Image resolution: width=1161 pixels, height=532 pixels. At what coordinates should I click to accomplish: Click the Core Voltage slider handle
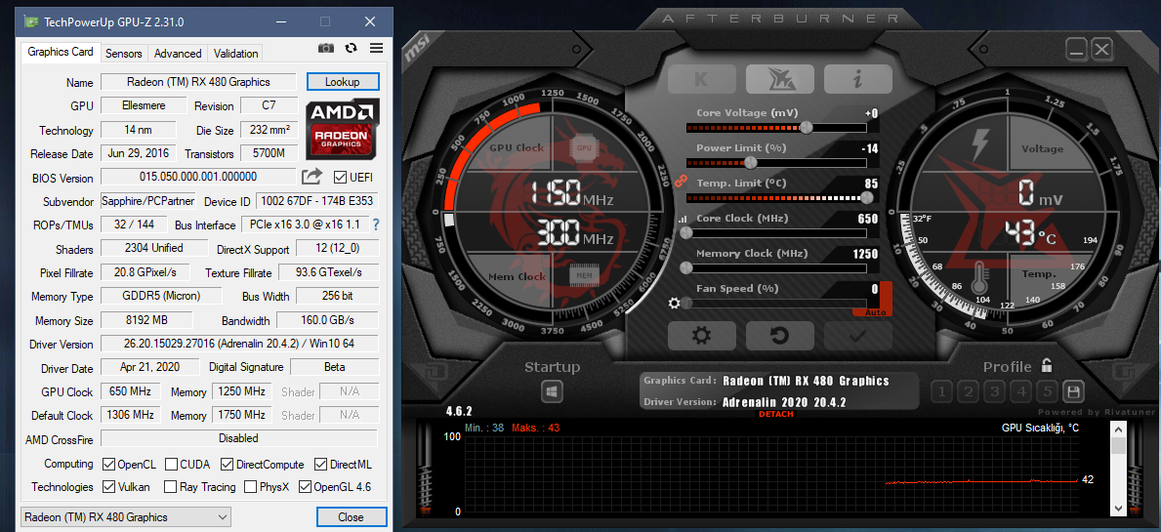[x=806, y=127]
